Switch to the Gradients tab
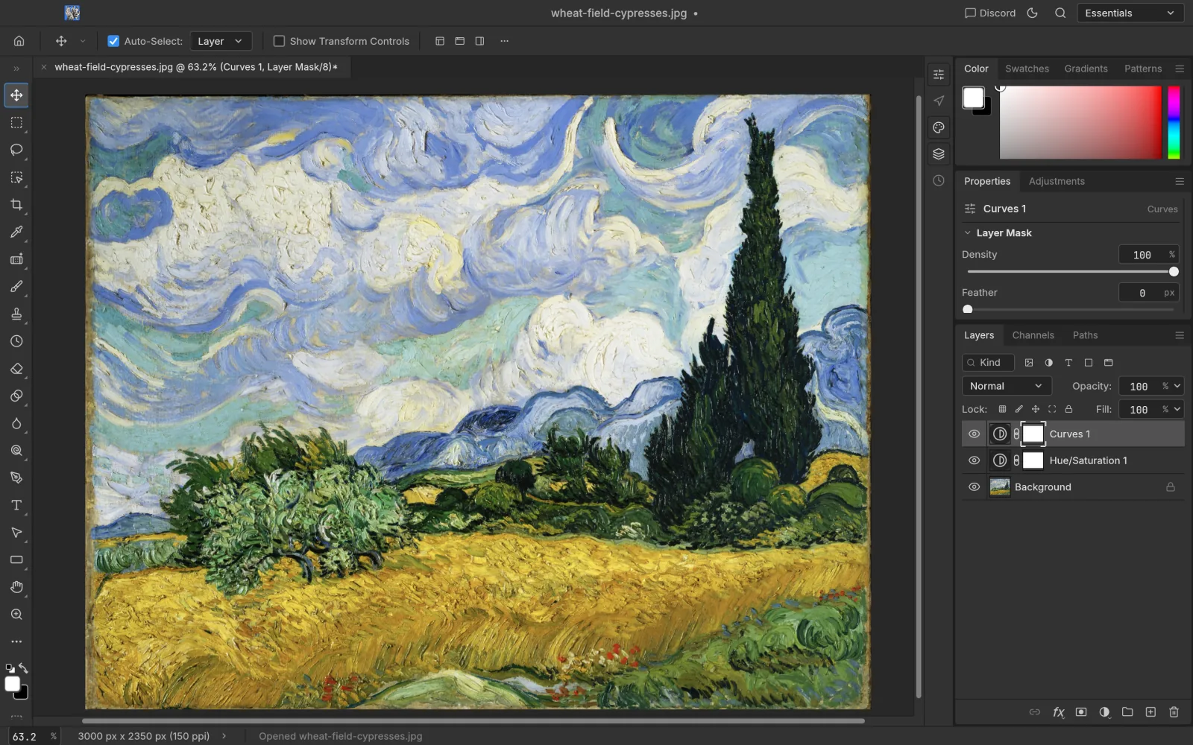This screenshot has height=745, width=1193. pyautogui.click(x=1086, y=69)
